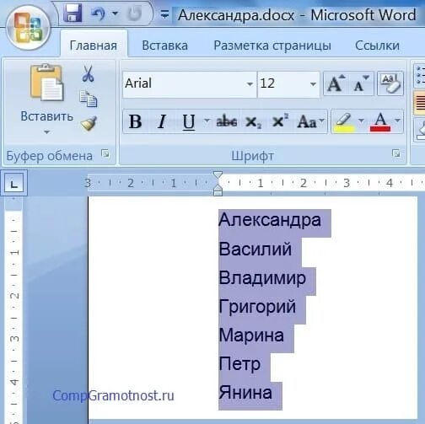Open the Ссылки tab
This screenshot has height=424, width=425.
point(377,46)
